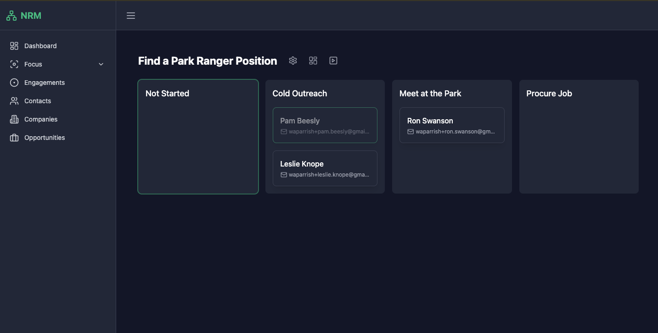Click the Contacts people icon
Viewport: 658px width, 333px height.
pyautogui.click(x=14, y=101)
